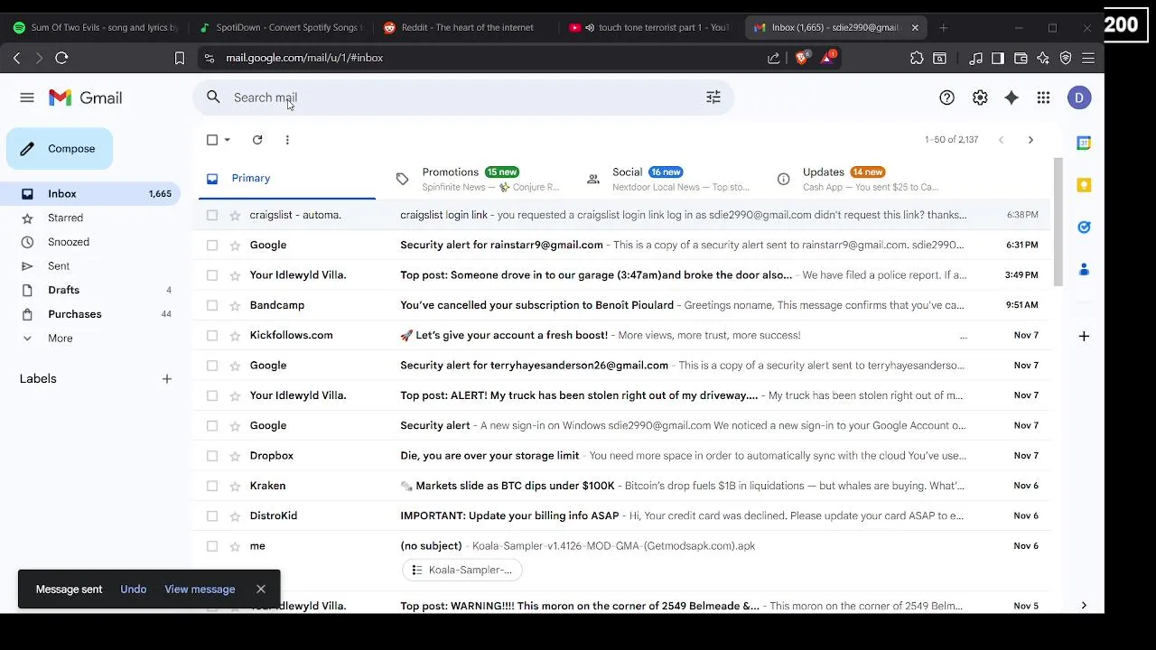Select checkbox for Bandcamp email

[212, 305]
